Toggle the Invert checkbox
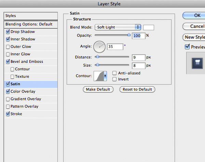The width and height of the screenshot is (205, 162). click(x=114, y=79)
